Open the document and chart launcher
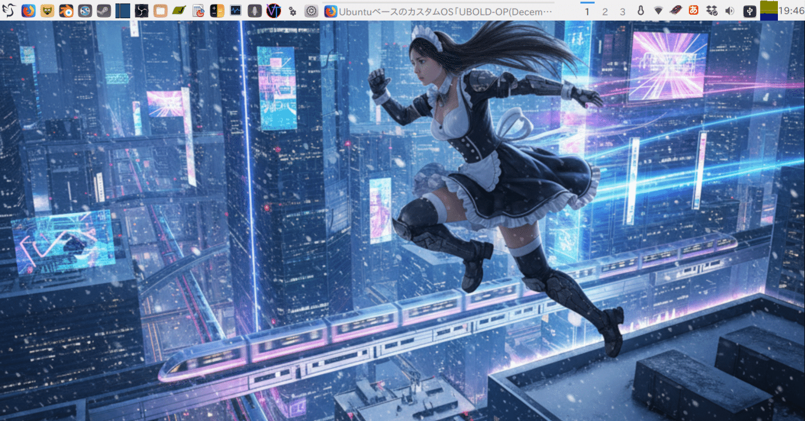 199,11
